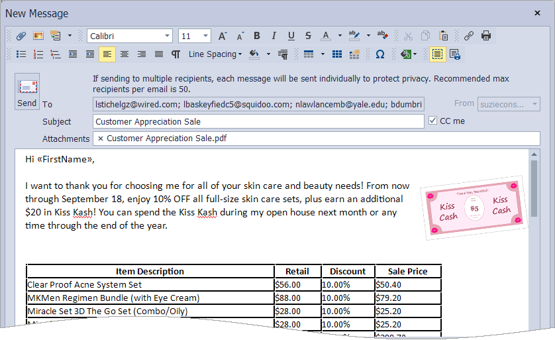Toggle center alignment
Screen dimensions: 555x340
125,54
